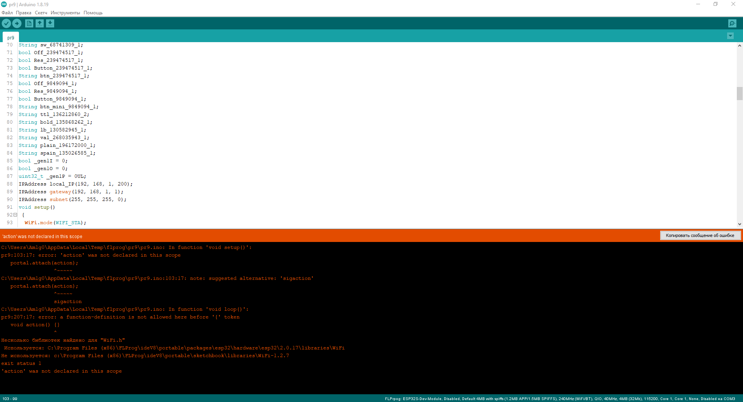Click 'String spain_135026585_1;' code line
Viewport: 743px width, 402px height.
[x=57, y=153]
